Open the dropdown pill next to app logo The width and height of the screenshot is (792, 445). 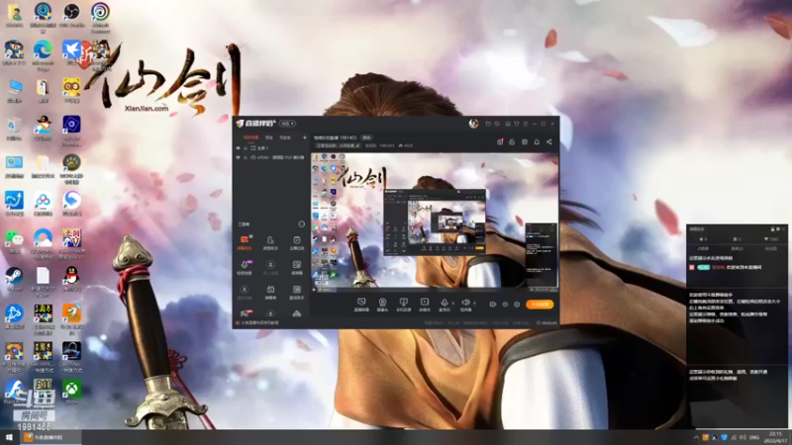[x=288, y=124]
